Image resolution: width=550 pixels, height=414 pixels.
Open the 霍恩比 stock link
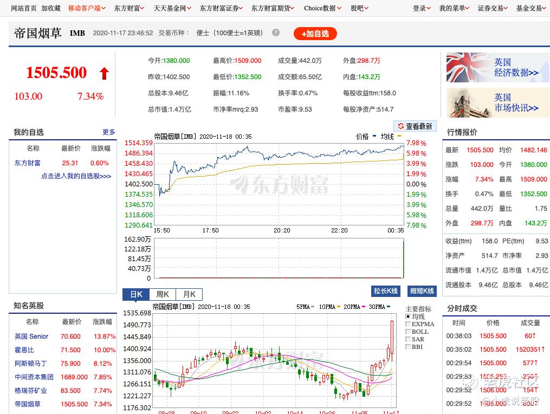coord(24,350)
